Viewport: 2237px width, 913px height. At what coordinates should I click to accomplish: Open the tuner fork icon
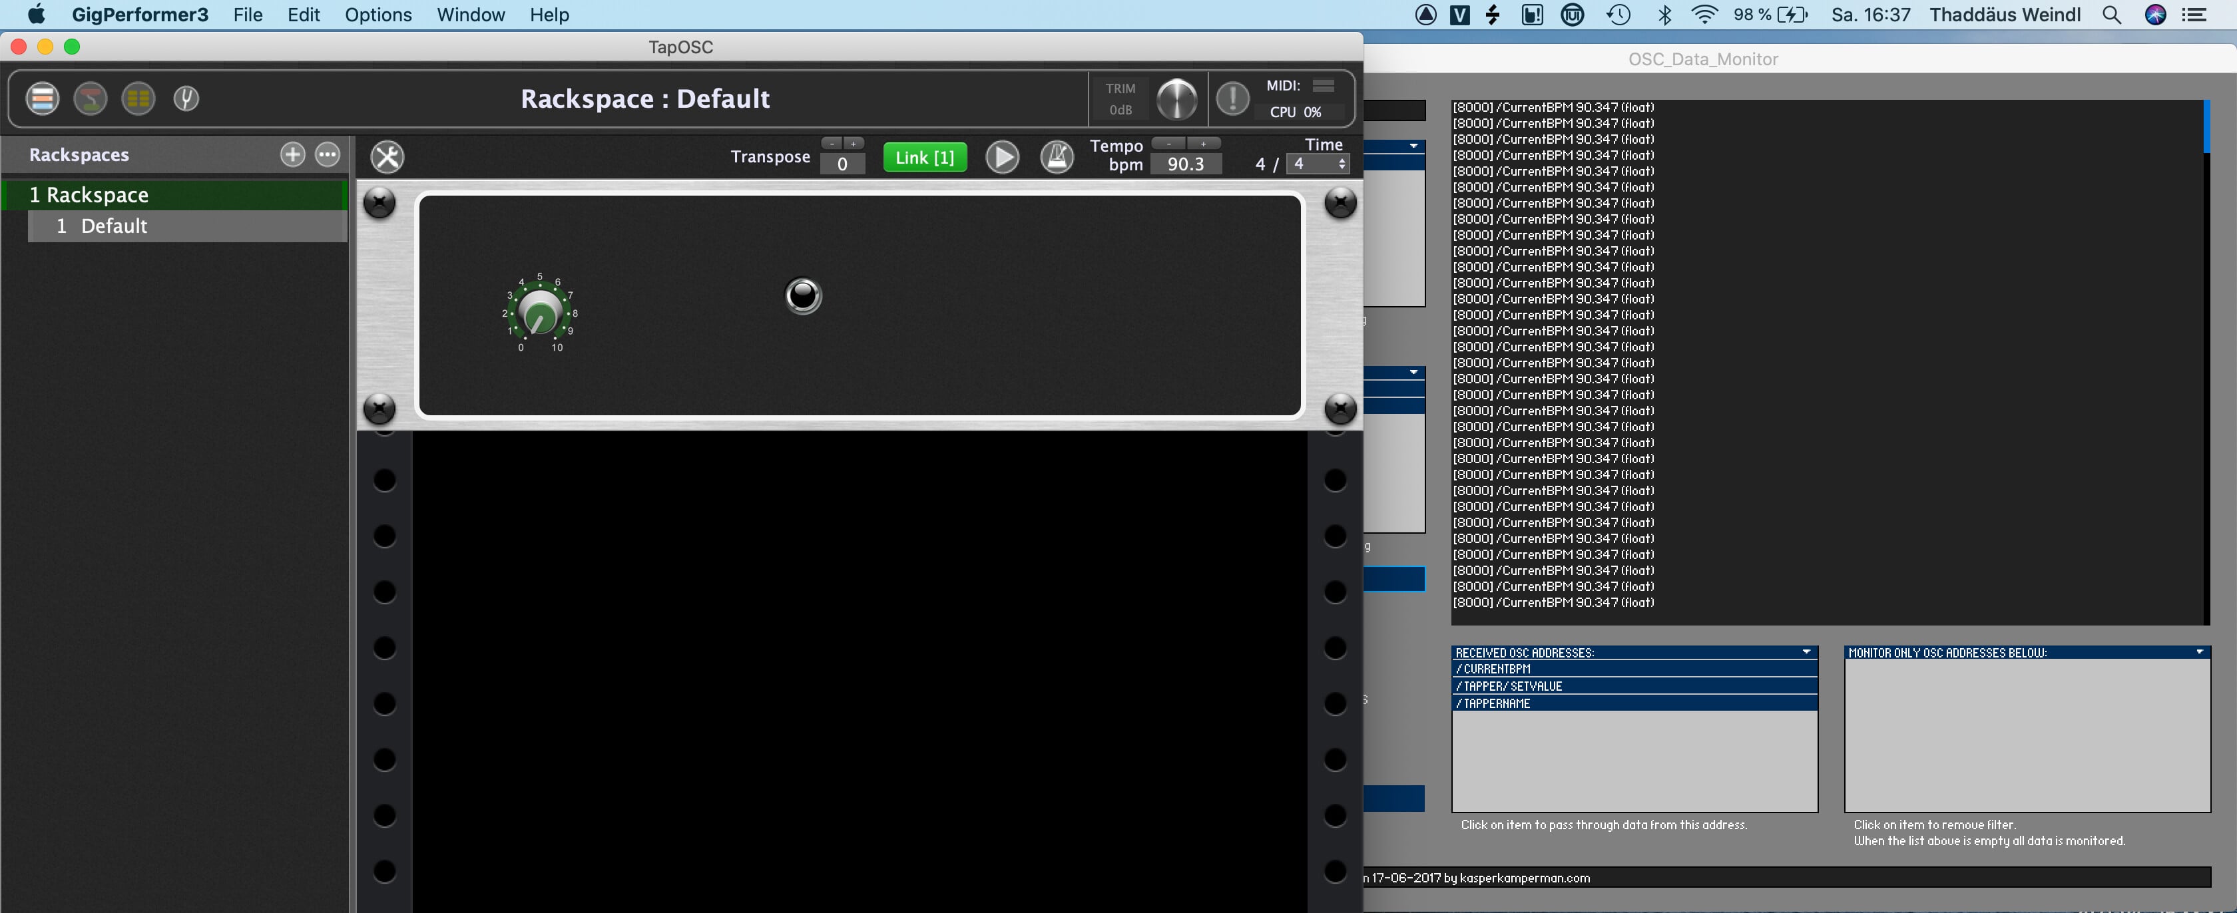pos(186,99)
